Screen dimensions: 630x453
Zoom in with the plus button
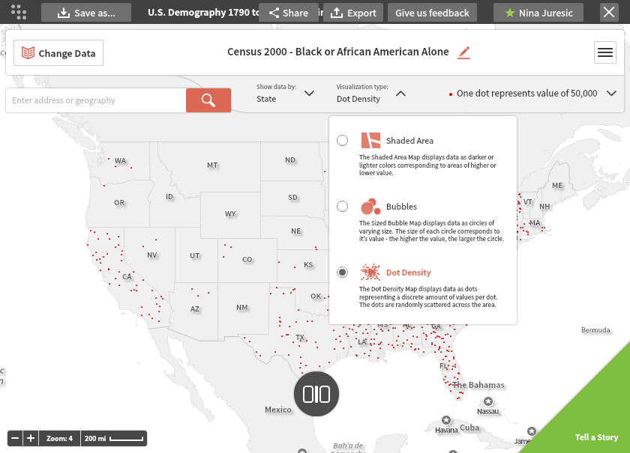click(31, 438)
